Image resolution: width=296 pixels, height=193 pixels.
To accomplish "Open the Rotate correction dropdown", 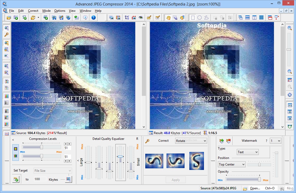I will (191, 141).
